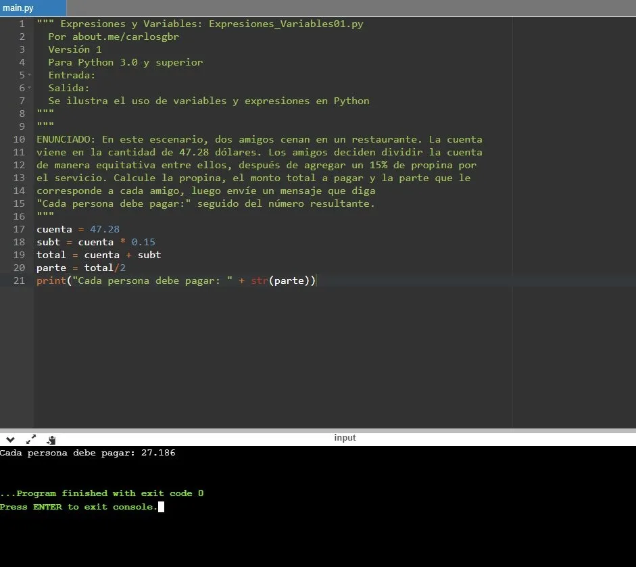Fold code at line 6 arrow
Viewport: 636px width, 567px height.
(x=30, y=88)
